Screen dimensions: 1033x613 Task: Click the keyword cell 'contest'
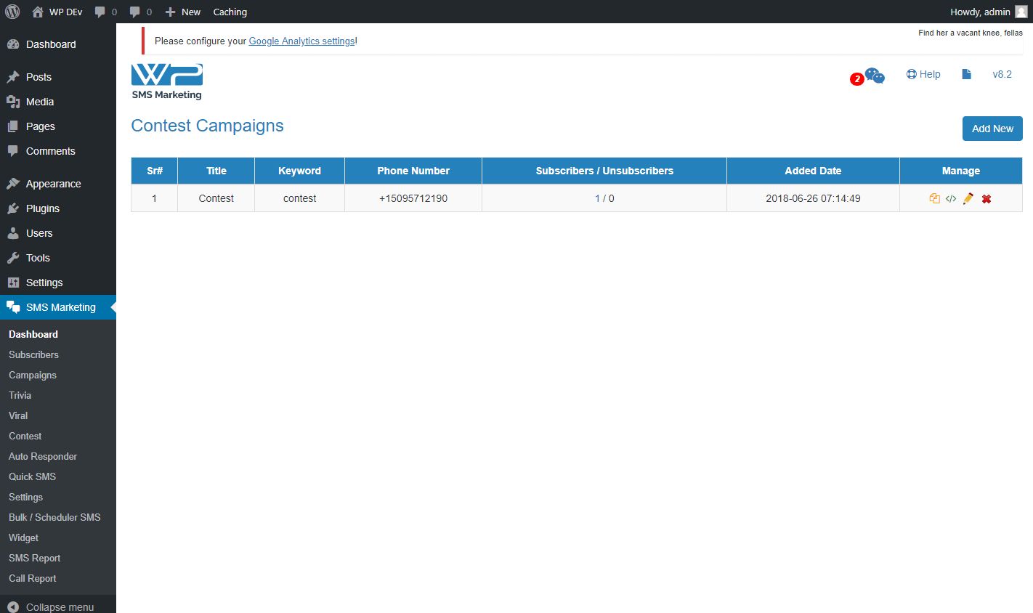[x=300, y=198]
